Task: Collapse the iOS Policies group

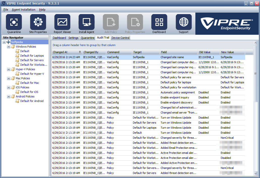Action: [9, 88]
